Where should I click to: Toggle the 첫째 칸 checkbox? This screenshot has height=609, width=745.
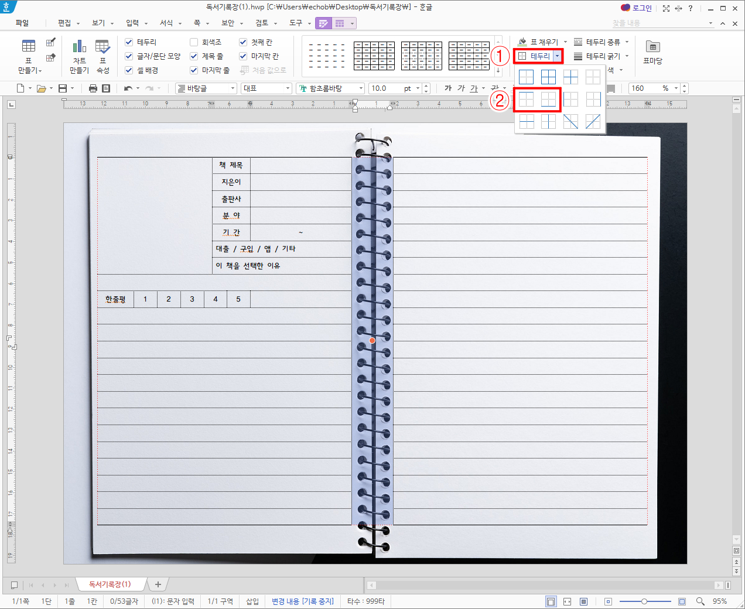243,42
